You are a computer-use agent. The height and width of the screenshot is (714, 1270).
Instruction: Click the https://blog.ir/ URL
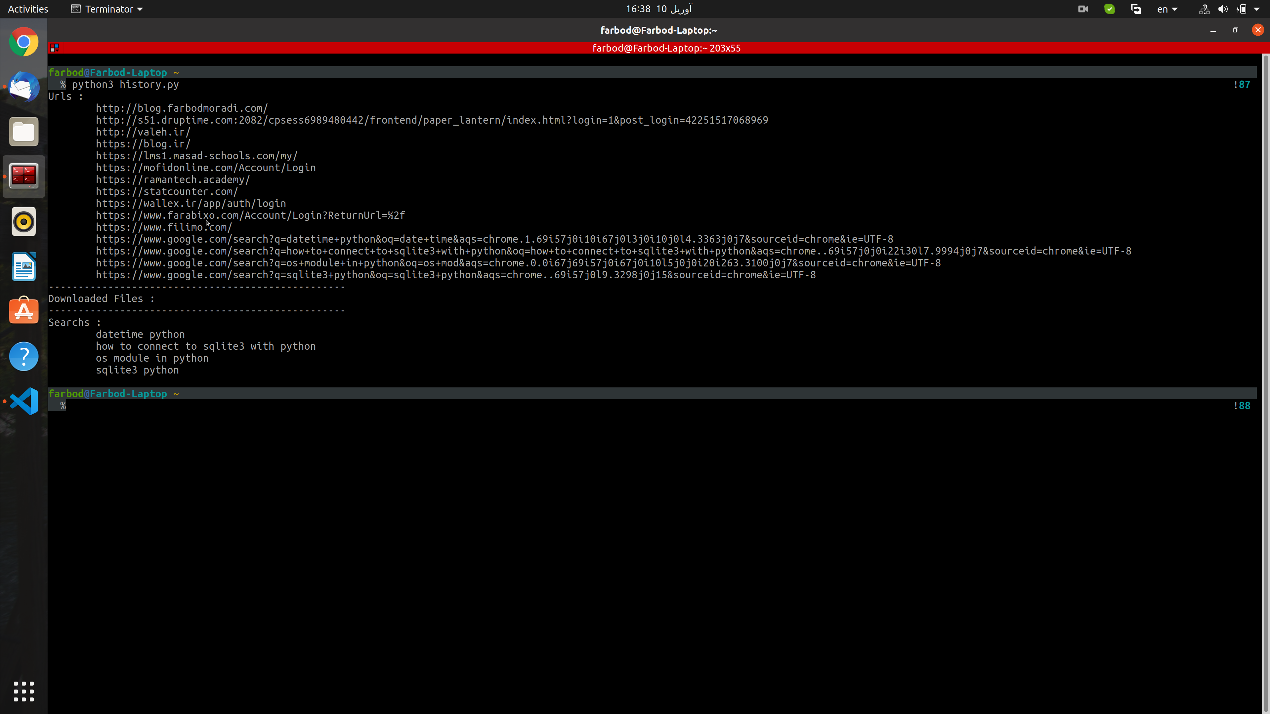[143, 144]
